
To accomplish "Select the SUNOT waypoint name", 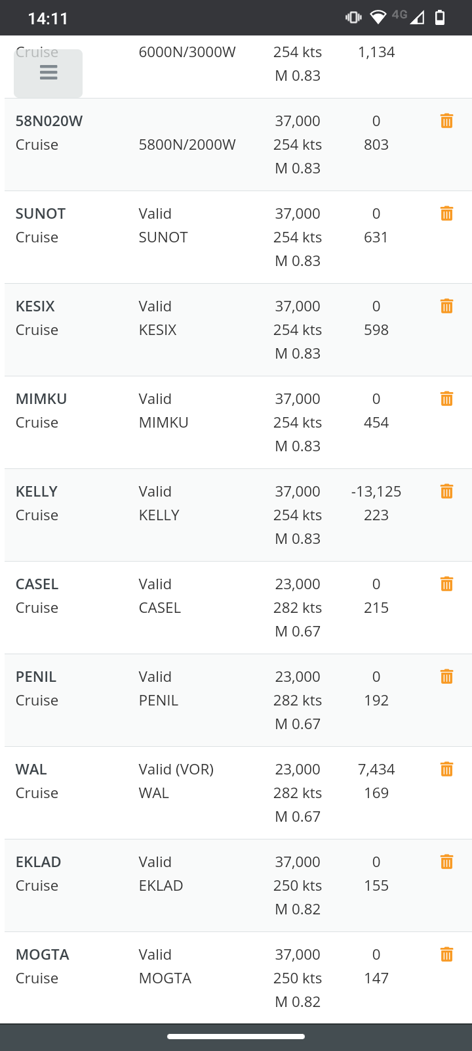I will click(41, 213).
